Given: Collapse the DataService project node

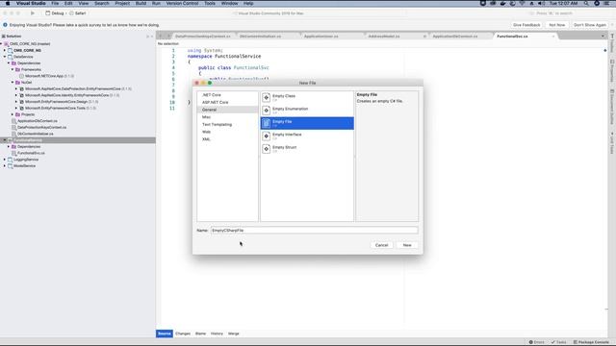Looking at the screenshot, I should click(x=5, y=57).
